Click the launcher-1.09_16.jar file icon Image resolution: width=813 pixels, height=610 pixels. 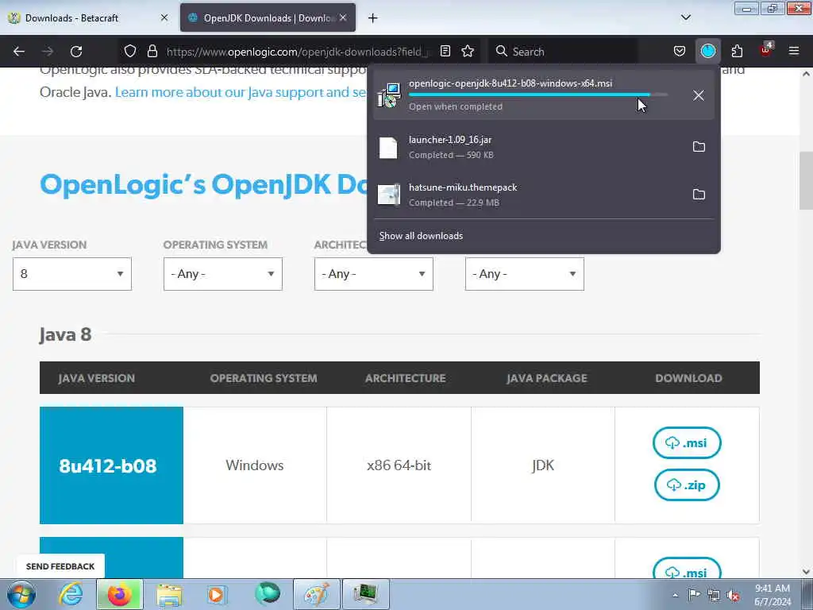[388, 148]
